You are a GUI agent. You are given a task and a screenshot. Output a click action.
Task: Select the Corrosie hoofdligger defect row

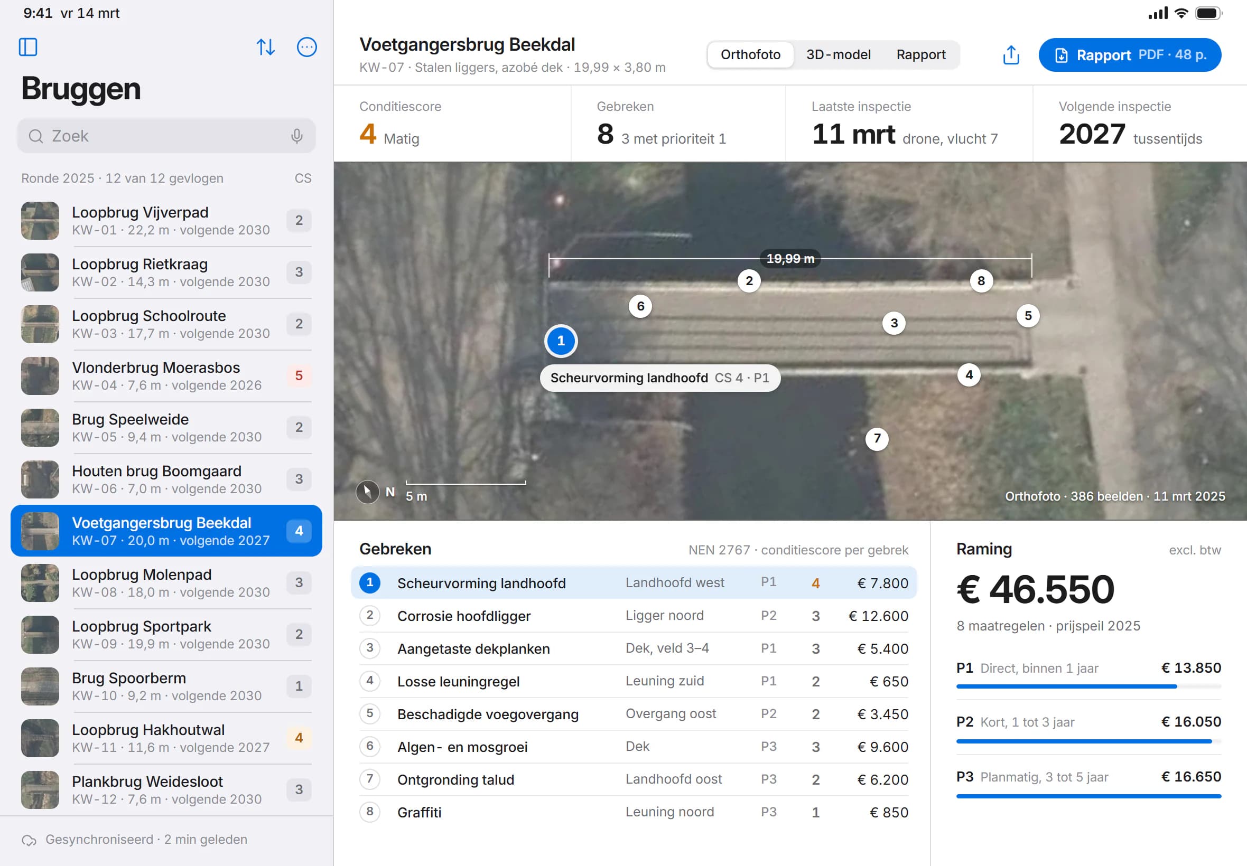[x=634, y=616]
